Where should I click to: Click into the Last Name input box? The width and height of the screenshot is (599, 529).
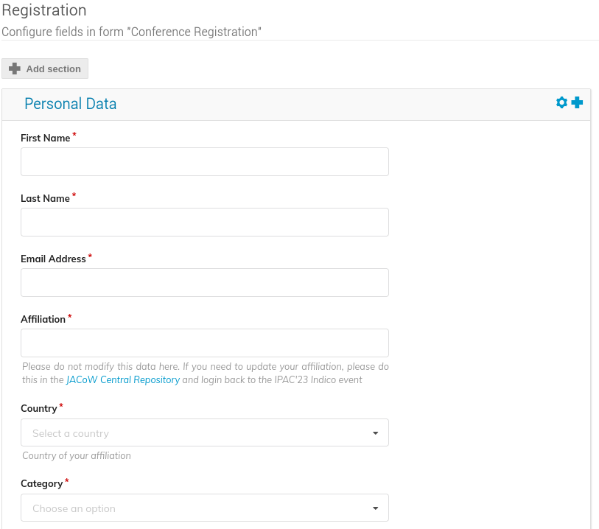pos(204,223)
